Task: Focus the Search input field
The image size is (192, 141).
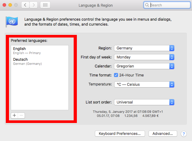Action: tap(167, 5)
